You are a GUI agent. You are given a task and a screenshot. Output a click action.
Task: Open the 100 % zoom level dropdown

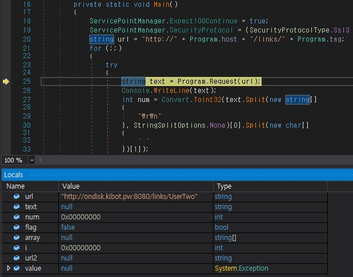tap(32, 160)
